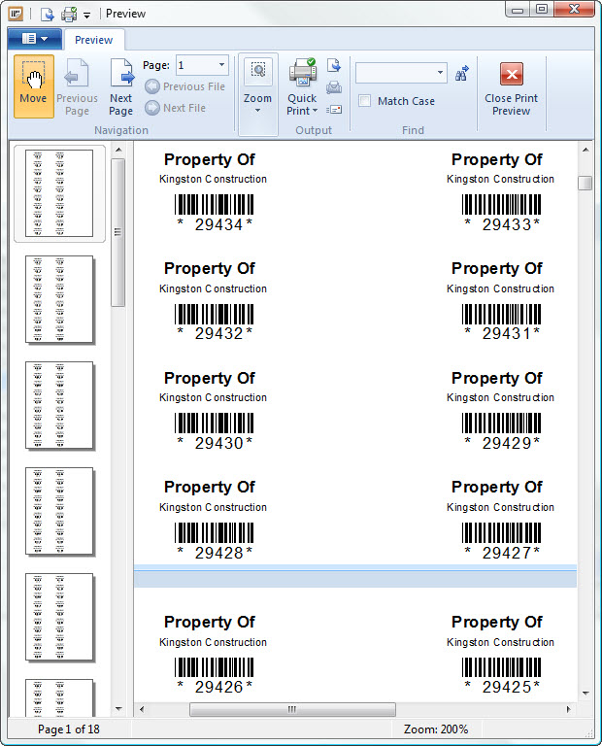Select the second page thumbnail
This screenshot has height=746, width=602.
[59, 299]
